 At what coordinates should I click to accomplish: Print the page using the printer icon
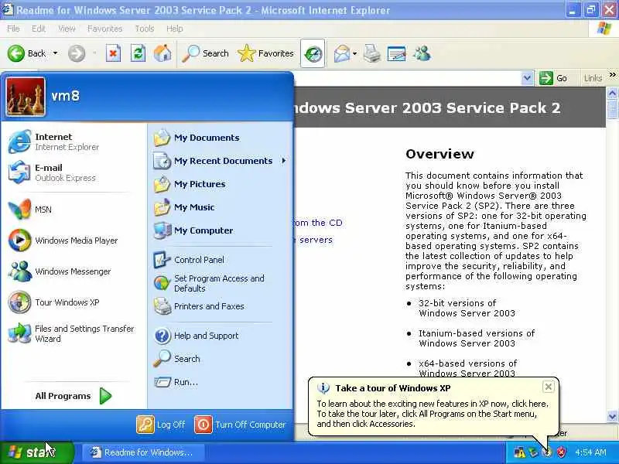(371, 53)
